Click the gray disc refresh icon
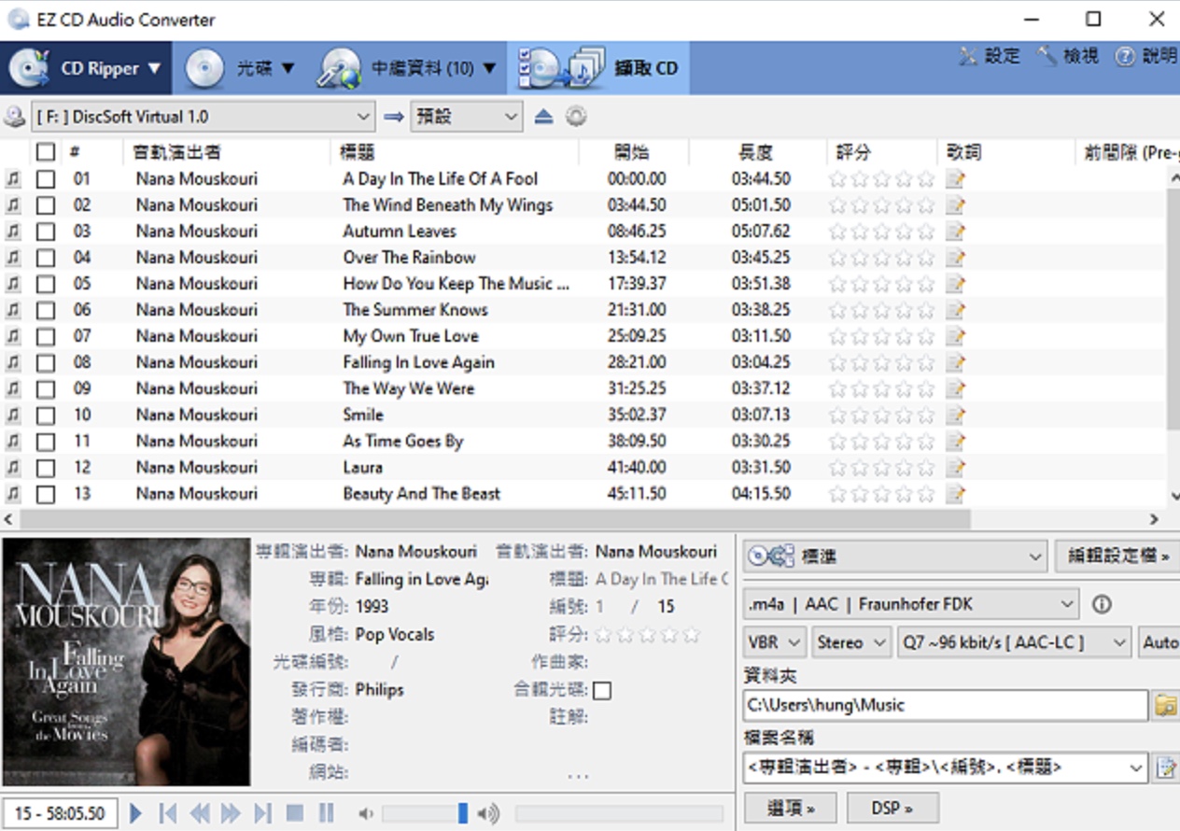Screen dimensions: 1180x831 [576, 117]
